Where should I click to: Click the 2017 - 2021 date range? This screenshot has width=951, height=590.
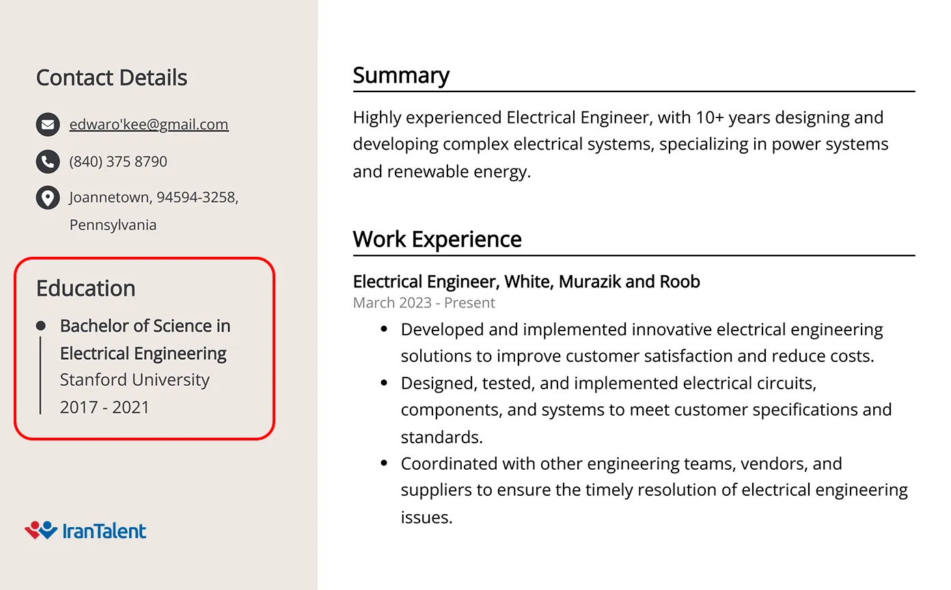(x=105, y=407)
